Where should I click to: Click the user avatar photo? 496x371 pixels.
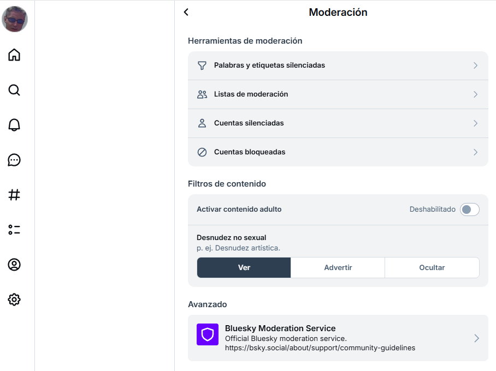tap(15, 19)
